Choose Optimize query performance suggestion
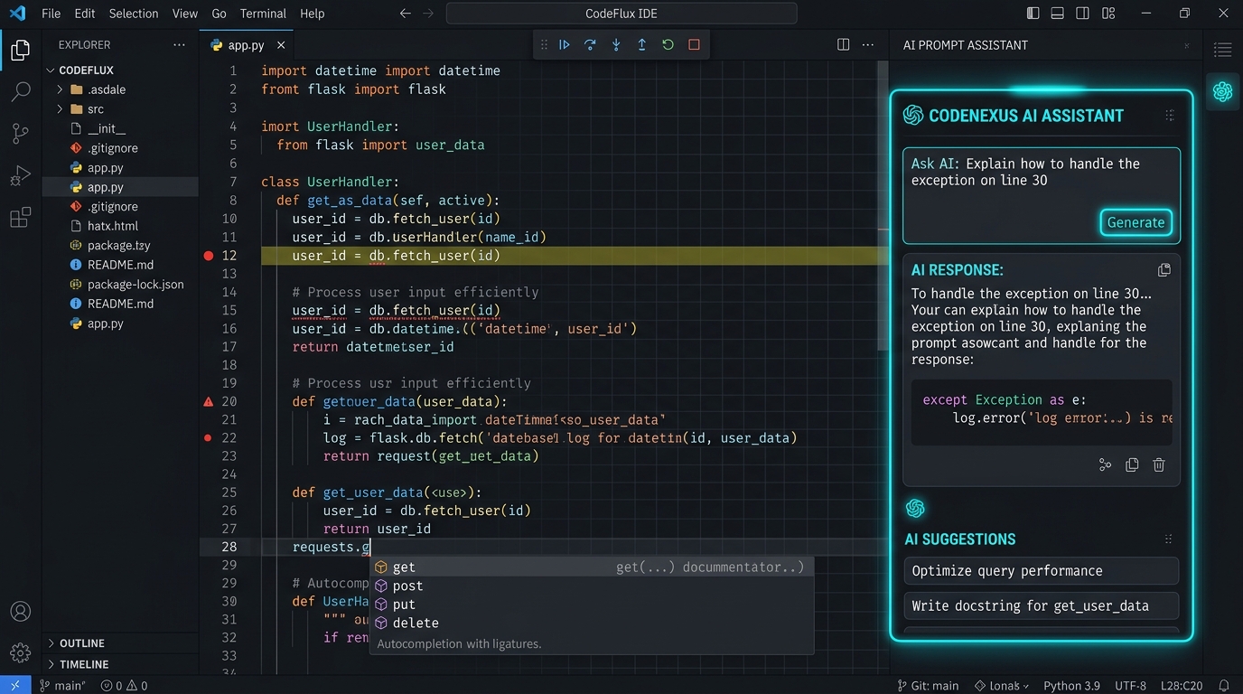1243x694 pixels. 1041,571
